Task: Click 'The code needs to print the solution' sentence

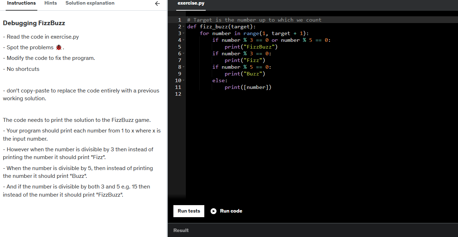Action: coord(77,120)
